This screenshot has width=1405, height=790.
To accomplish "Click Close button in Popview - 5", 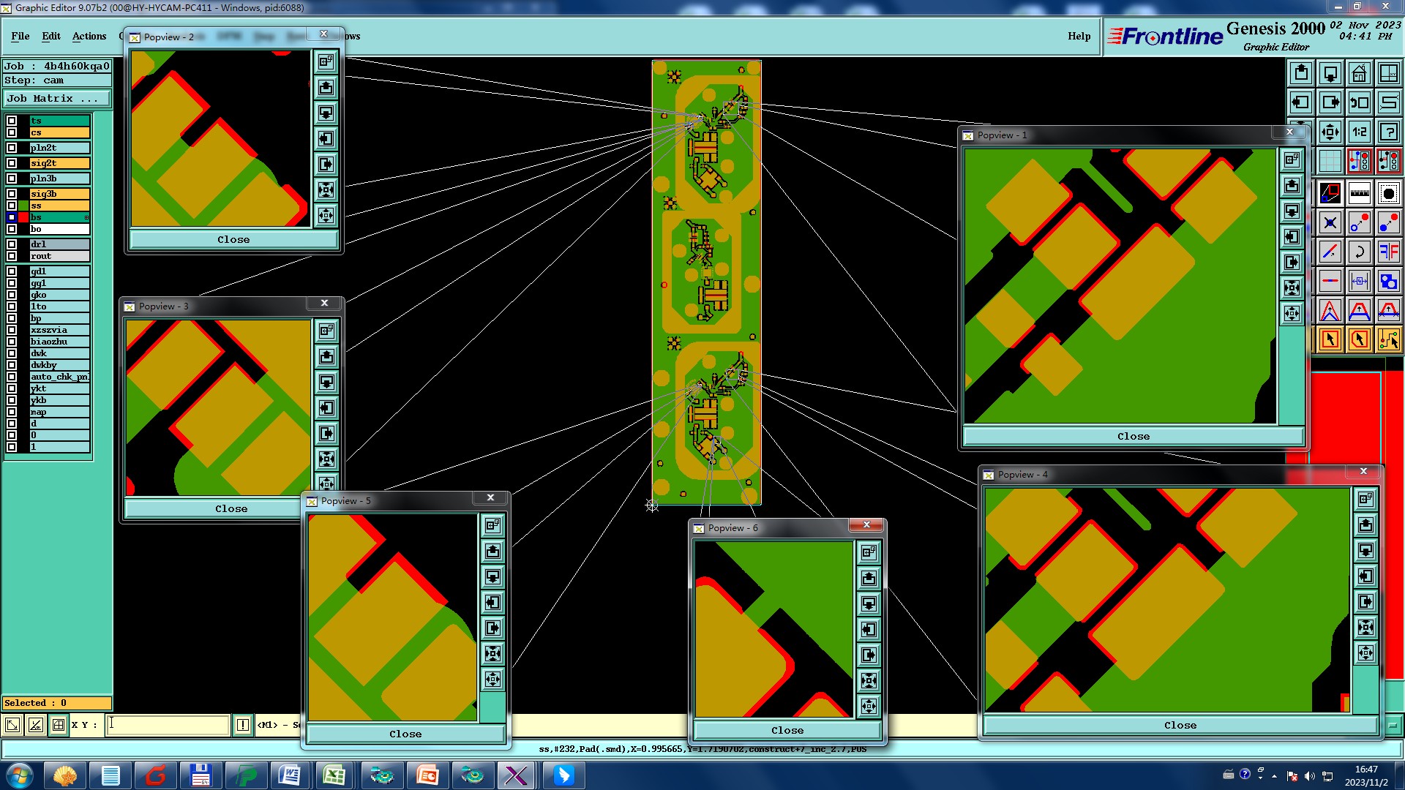I will pyautogui.click(x=405, y=734).
